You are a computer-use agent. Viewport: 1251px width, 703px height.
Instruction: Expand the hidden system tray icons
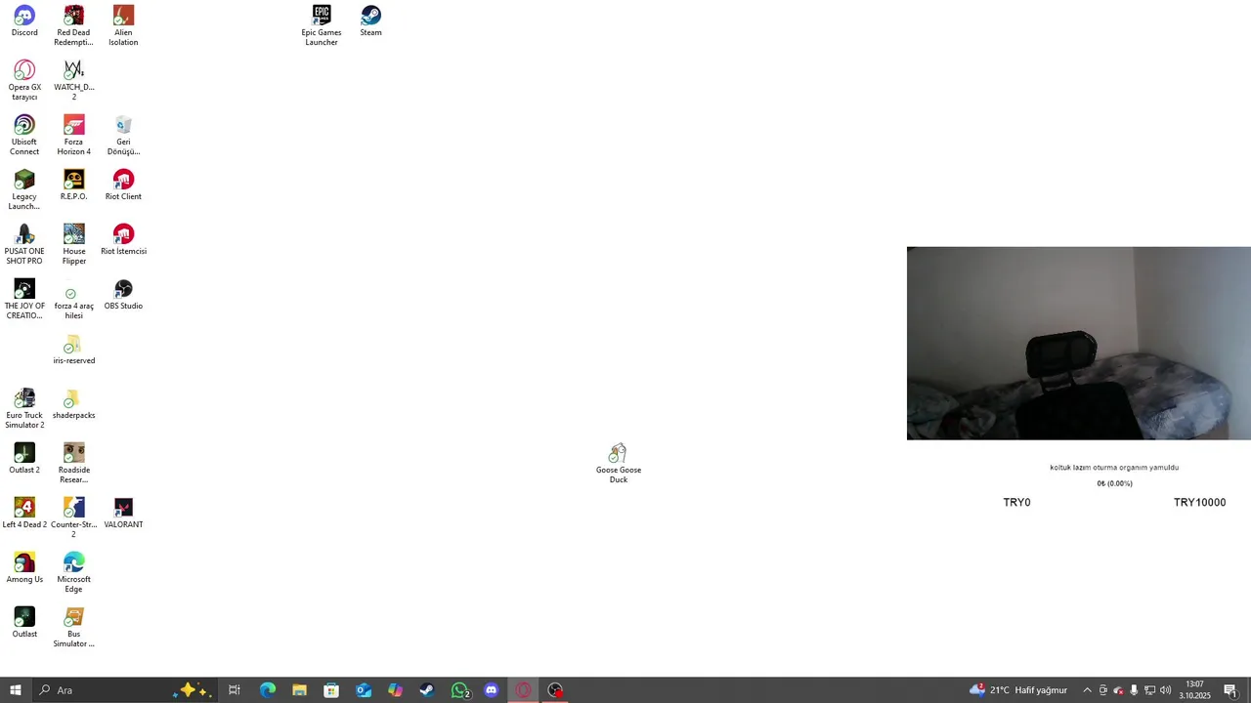(1087, 690)
